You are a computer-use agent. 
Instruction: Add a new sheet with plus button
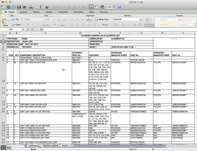72,146
